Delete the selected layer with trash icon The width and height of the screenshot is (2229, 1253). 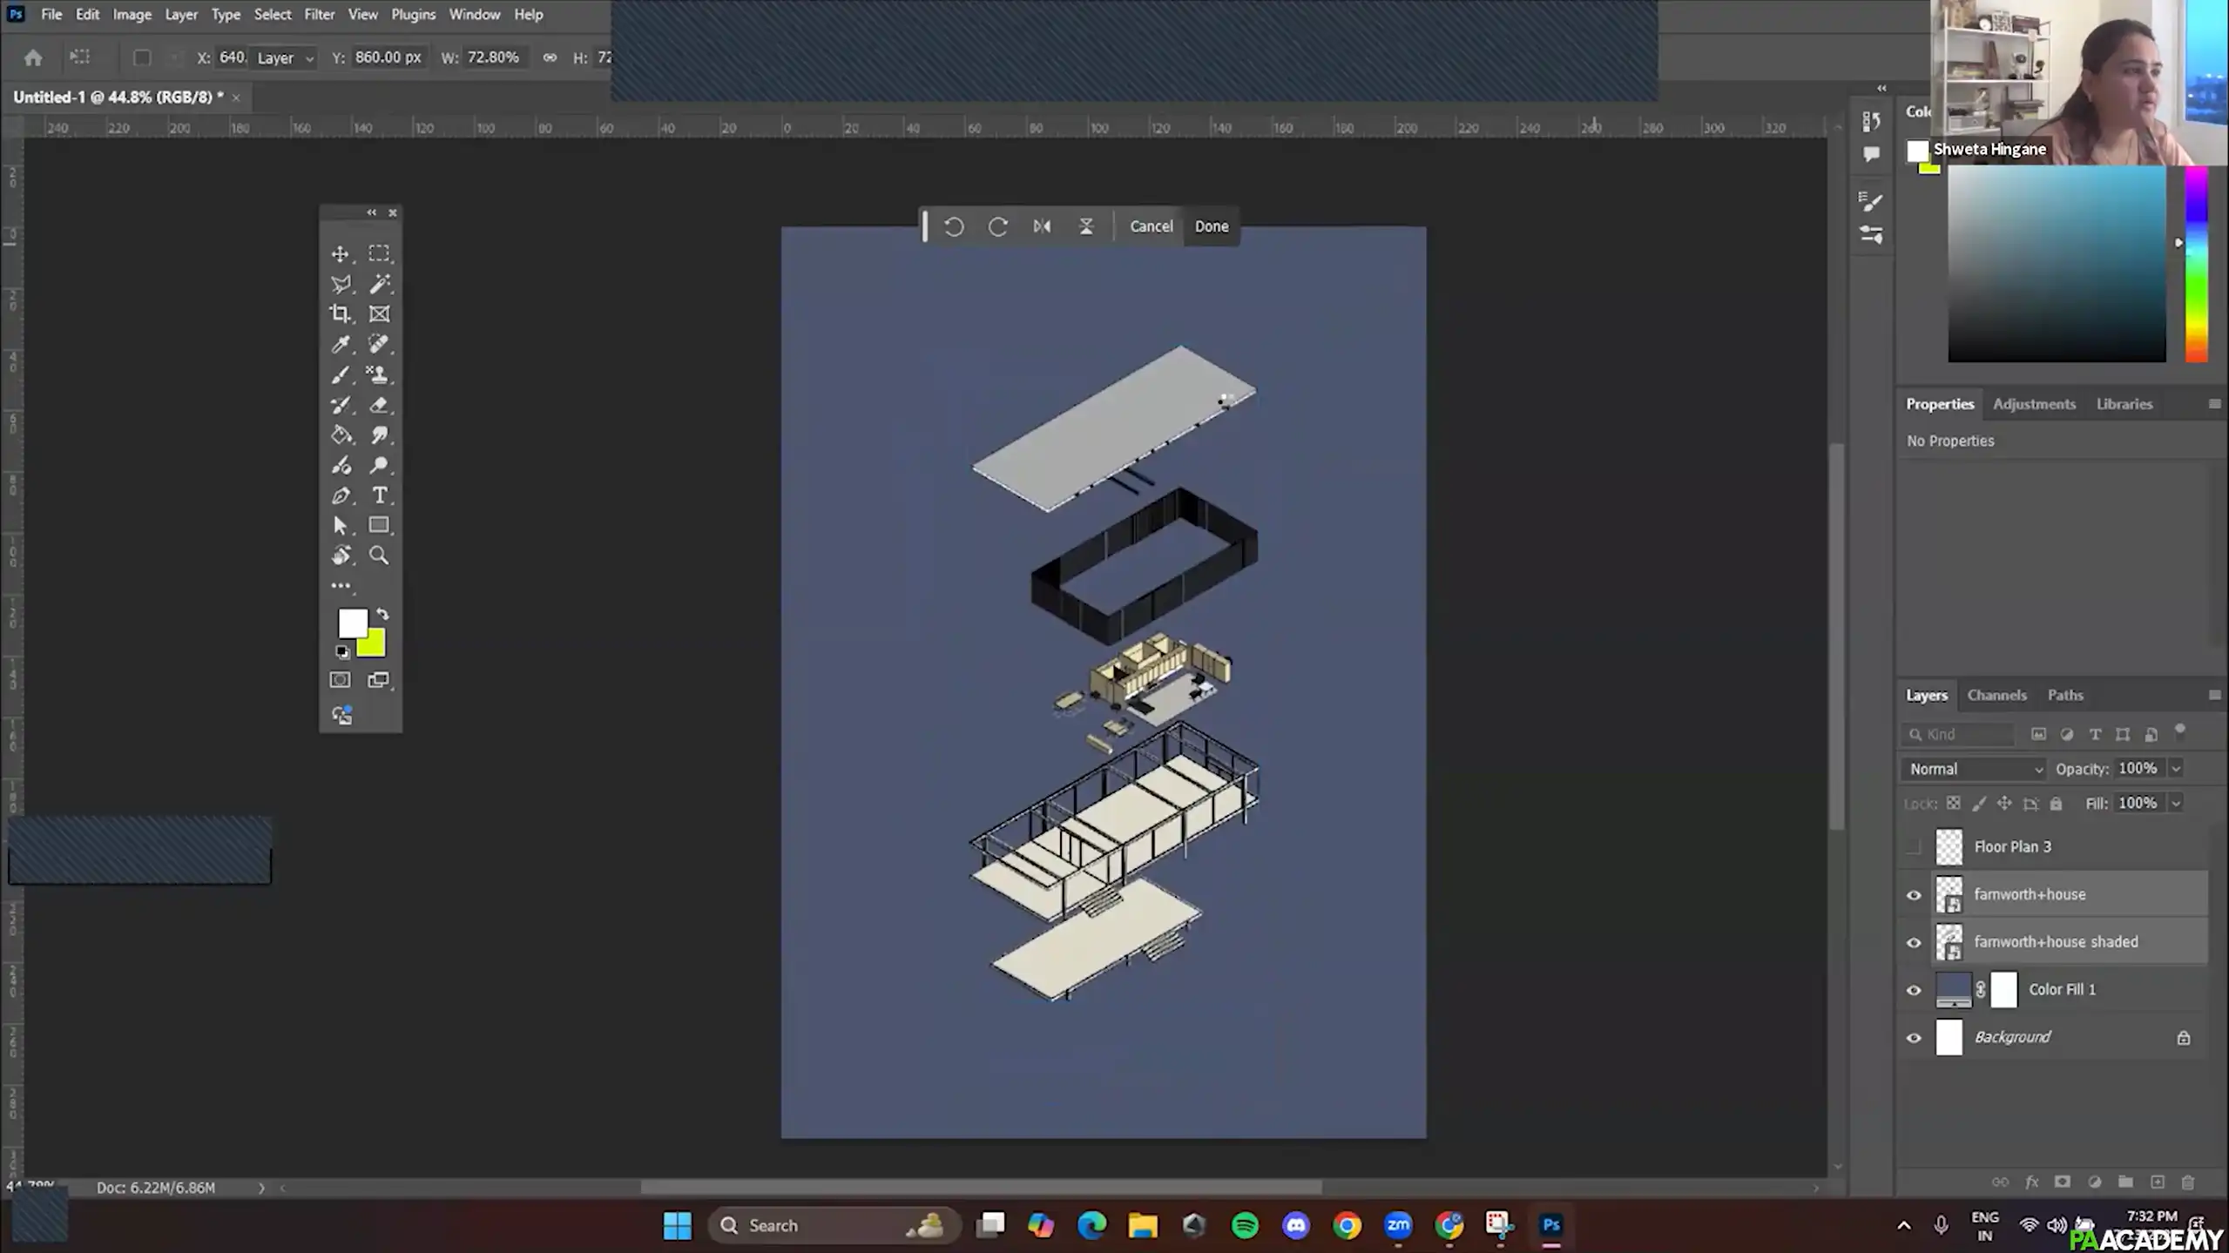2187,1182
